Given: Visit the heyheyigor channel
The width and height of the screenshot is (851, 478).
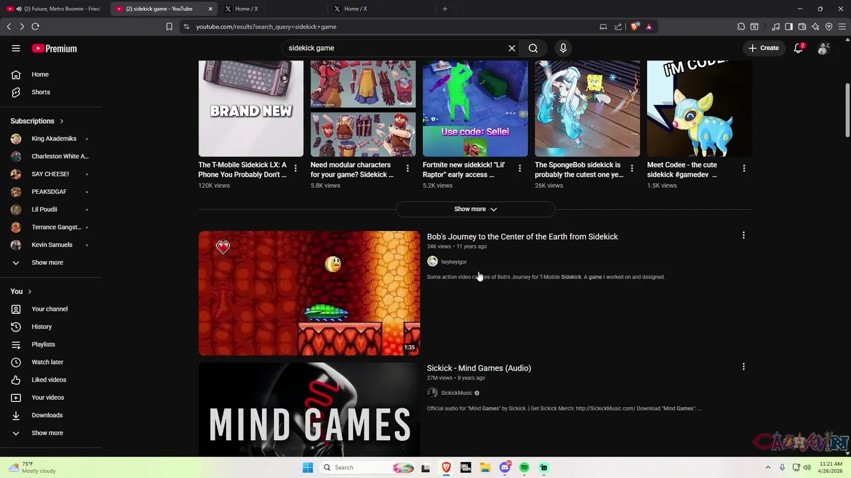Looking at the screenshot, I should click(x=453, y=262).
